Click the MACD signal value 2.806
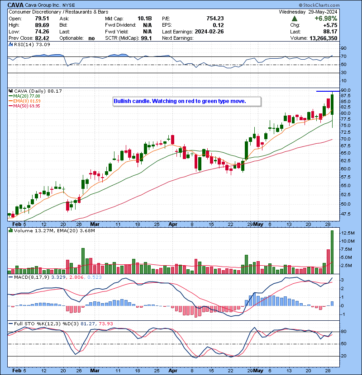The height and width of the screenshot is (375, 362). pyautogui.click(x=76, y=277)
